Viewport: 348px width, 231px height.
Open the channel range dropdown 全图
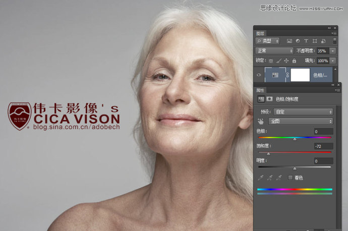pyautogui.click(x=301, y=121)
